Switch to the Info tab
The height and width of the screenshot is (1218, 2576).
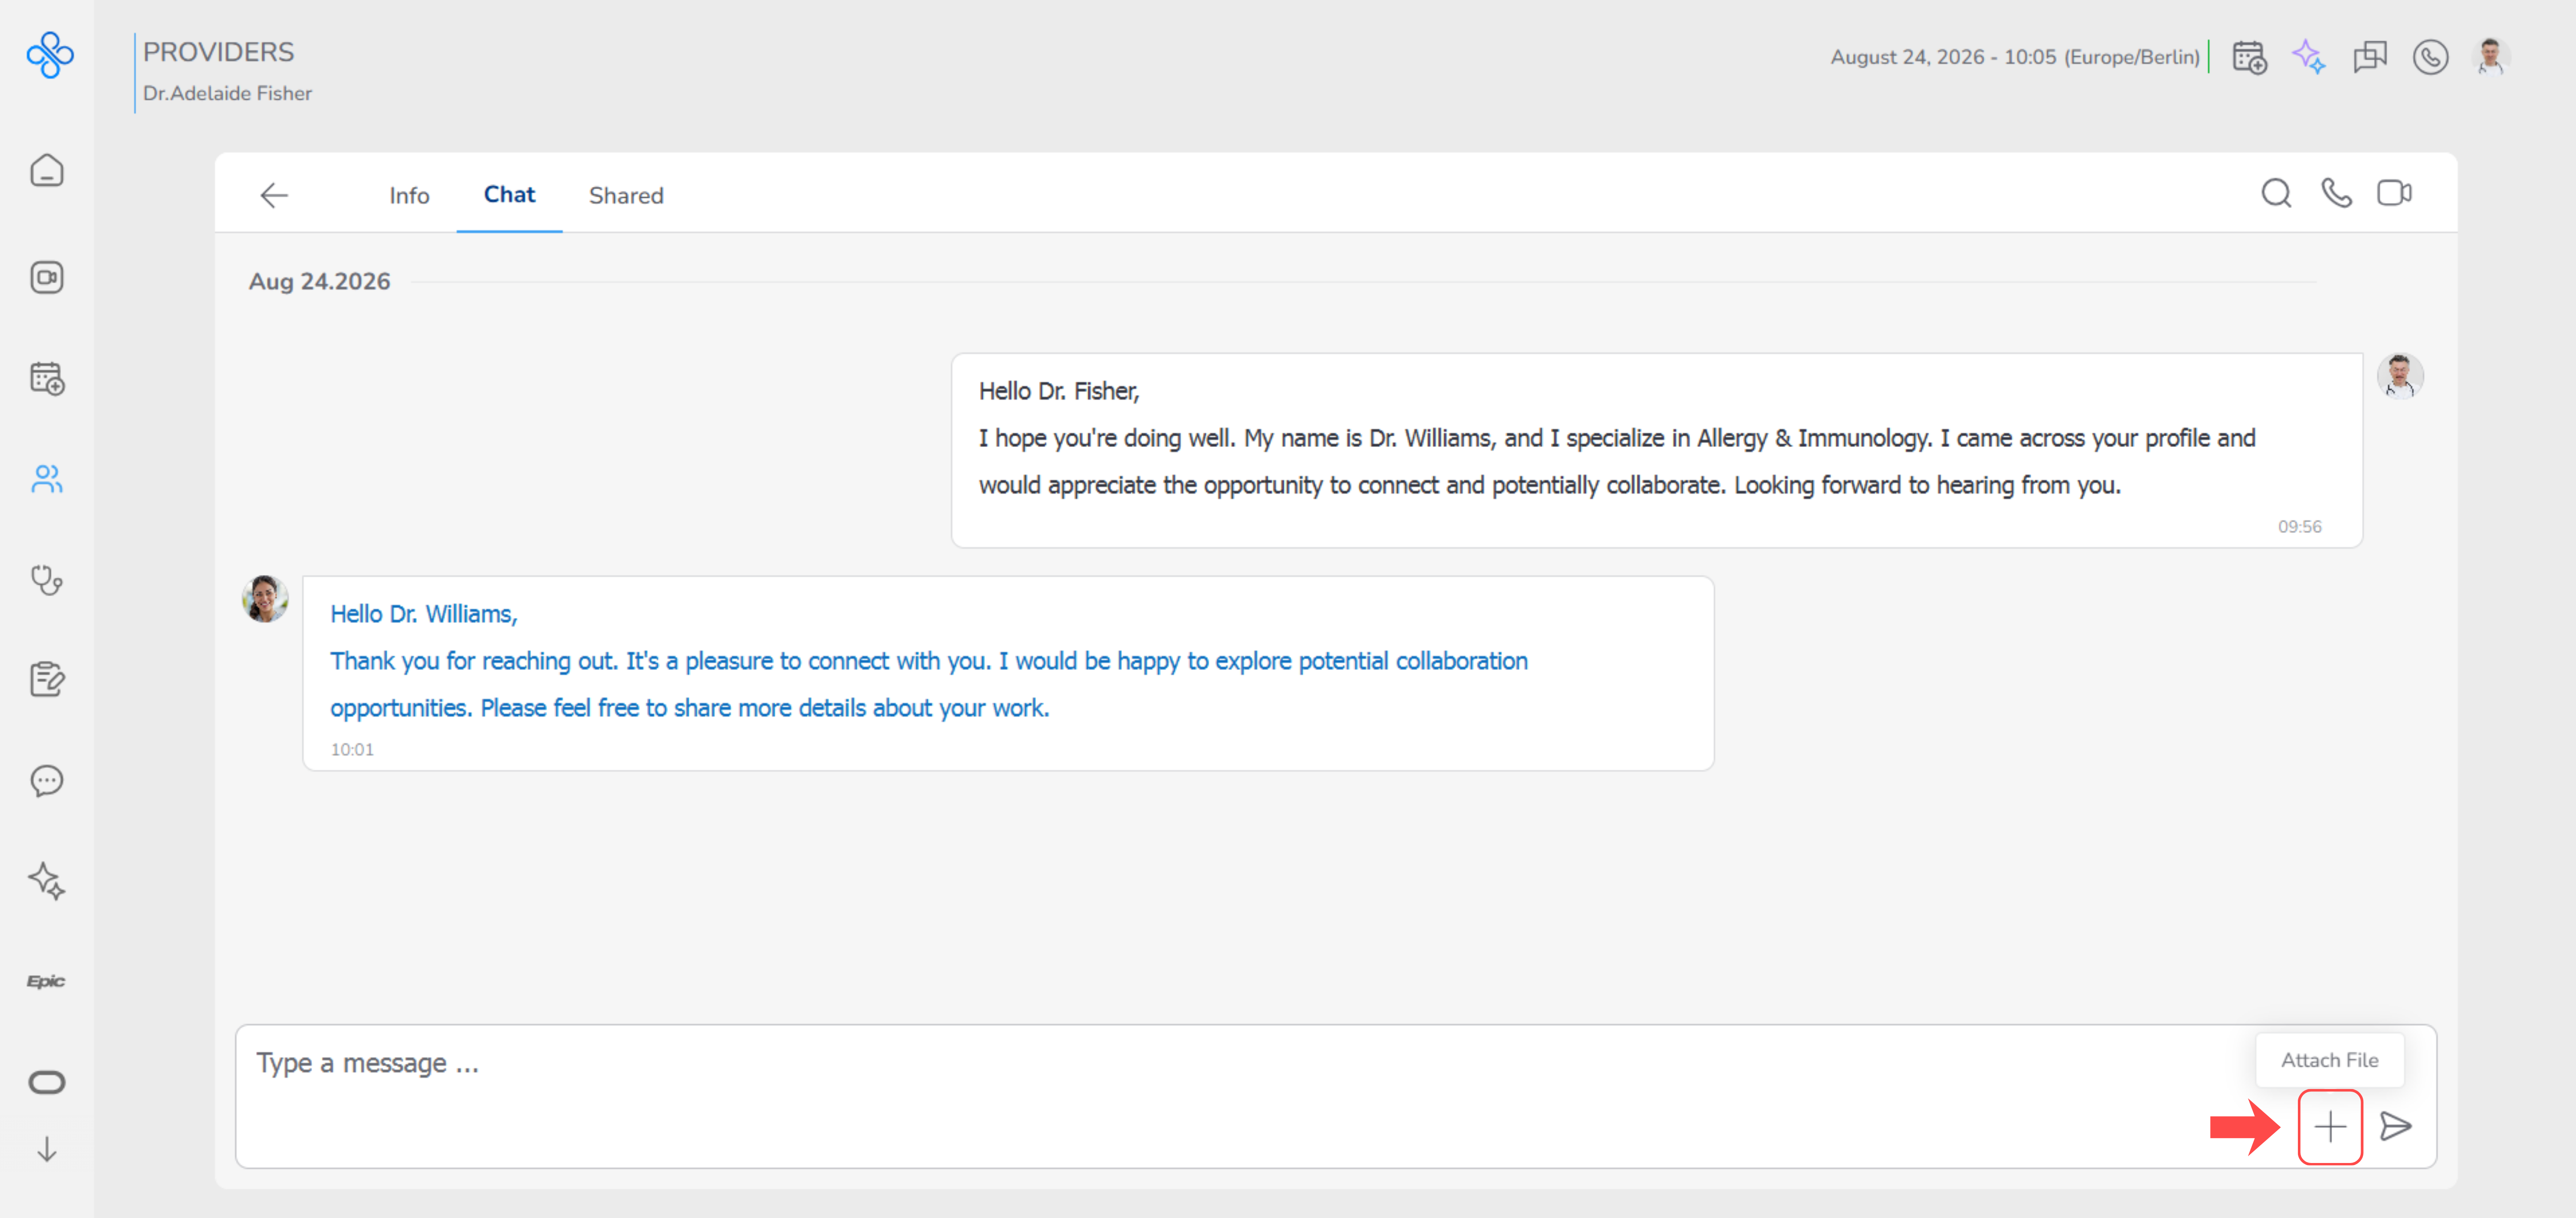pos(409,195)
